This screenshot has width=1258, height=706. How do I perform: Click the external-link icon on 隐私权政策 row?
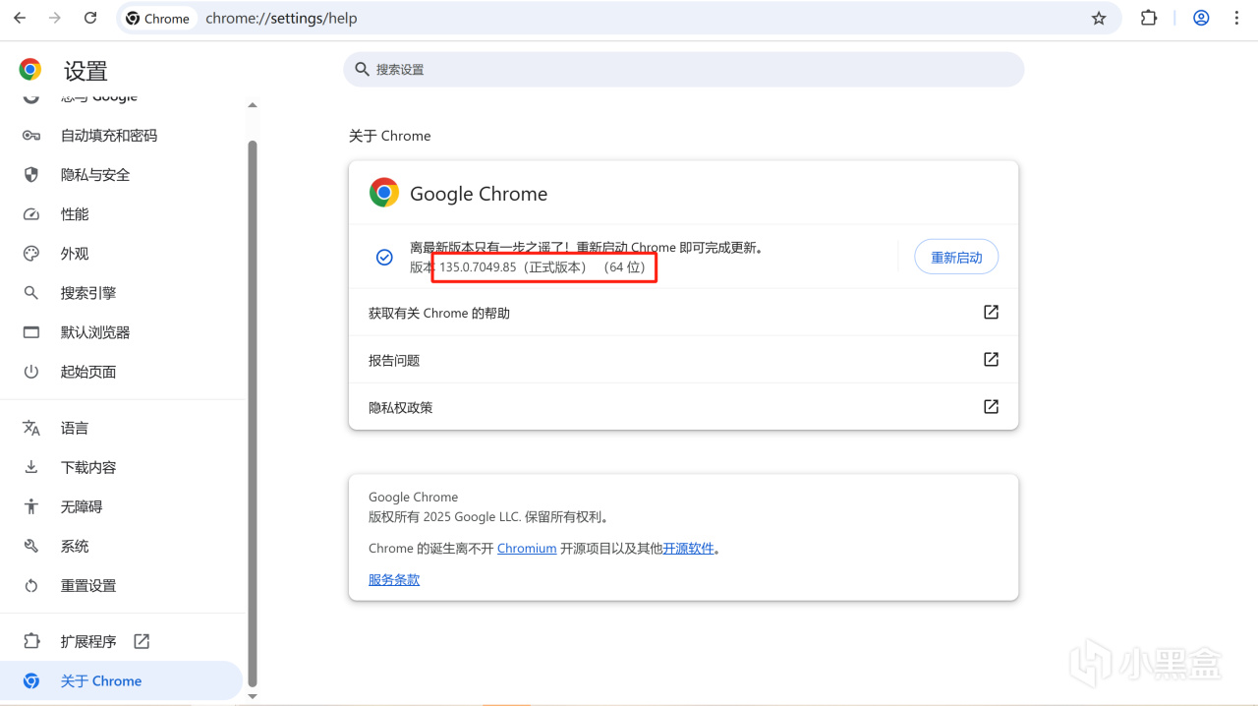coord(991,406)
